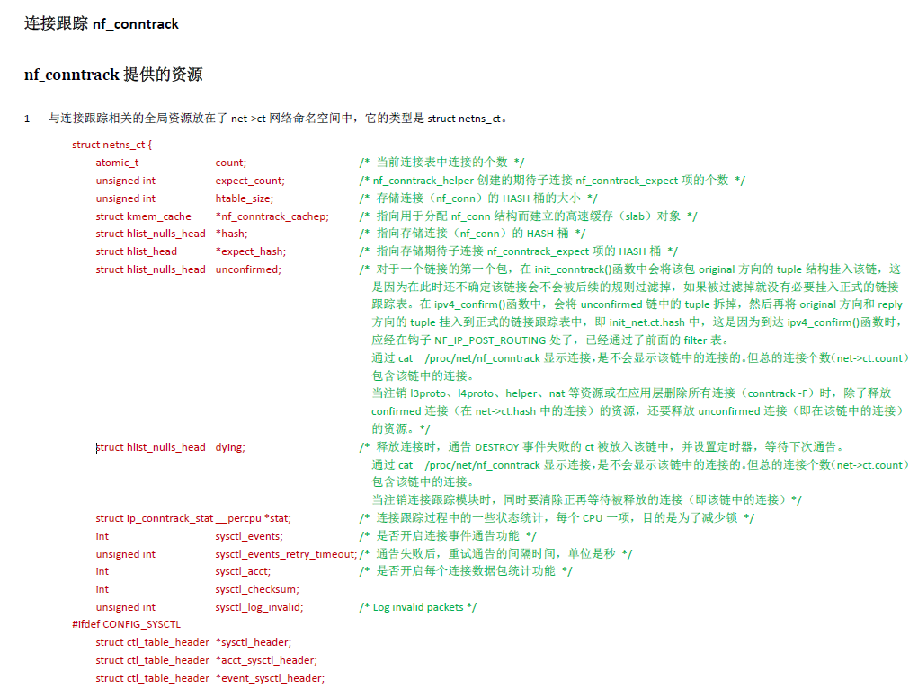The width and height of the screenshot is (918, 688).
Task: Click the sysctl_acct field name
Action: coord(241,570)
